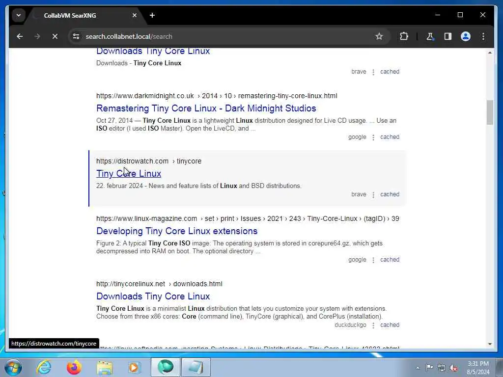Viewport: 503px width, 377px height.
Task: Launch Firefox from the taskbar
Action: pos(74,367)
